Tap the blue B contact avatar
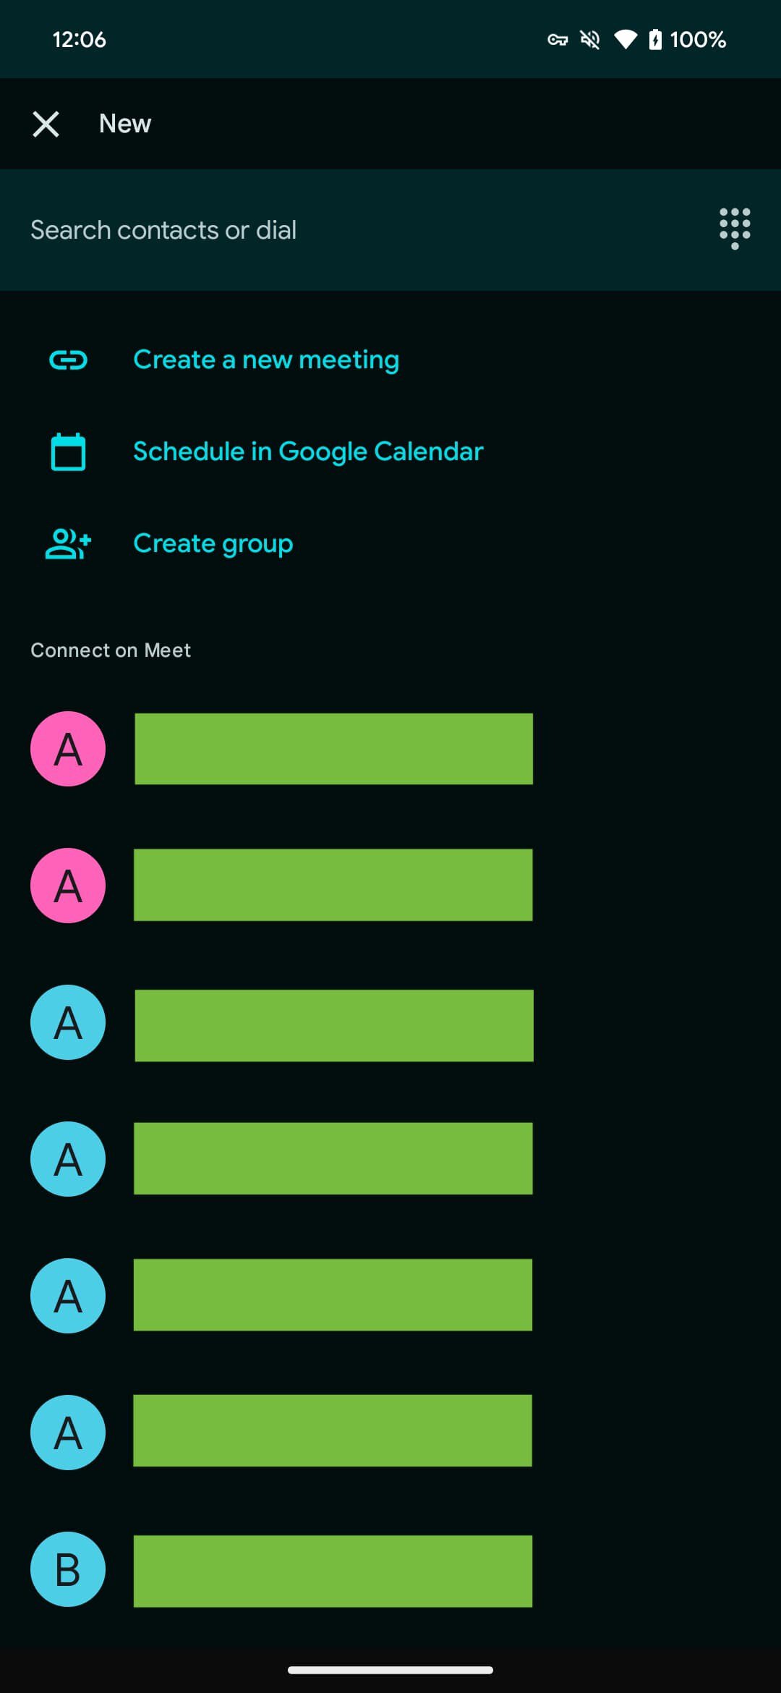 point(68,1569)
